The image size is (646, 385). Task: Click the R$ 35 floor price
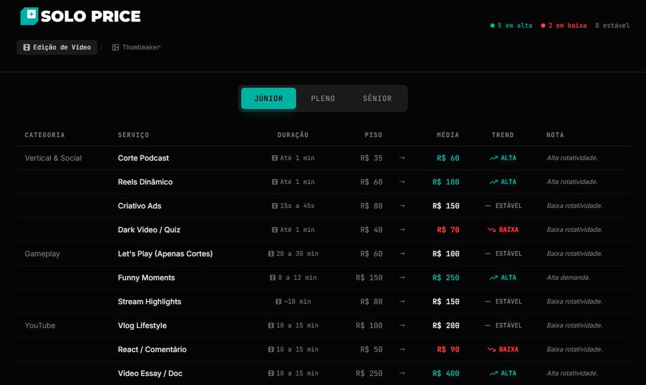(371, 158)
